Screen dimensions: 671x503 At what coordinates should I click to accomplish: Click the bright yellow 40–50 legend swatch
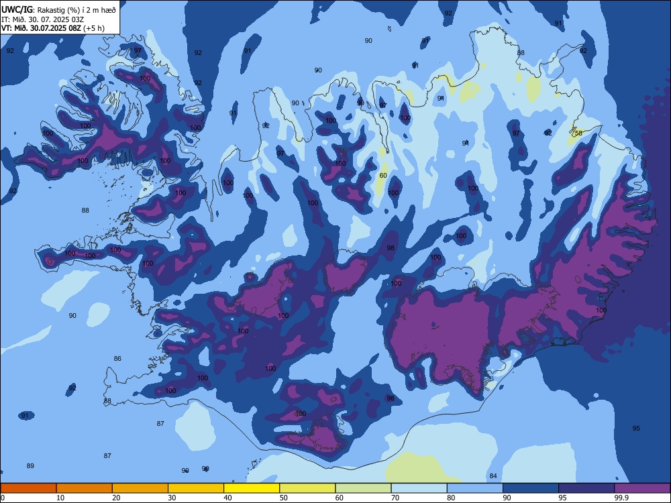[252, 488]
